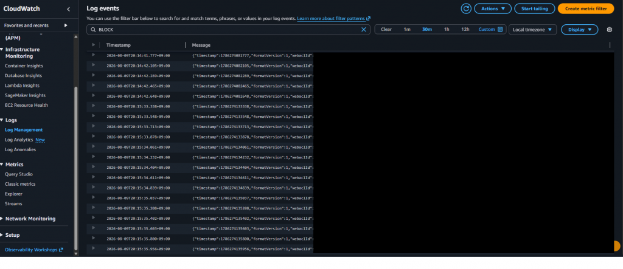
Task: Open the log view settings gear
Action: [610, 29]
